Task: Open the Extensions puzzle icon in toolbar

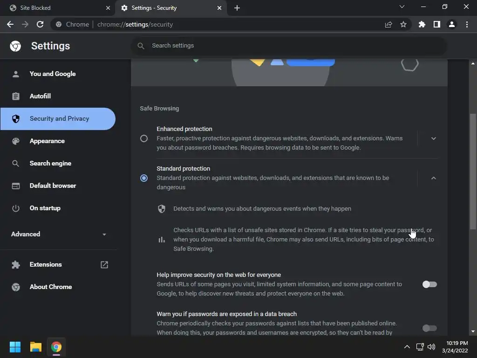Action: coord(422,24)
